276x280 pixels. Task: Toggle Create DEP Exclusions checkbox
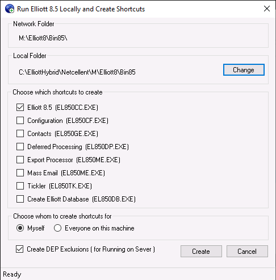(20, 249)
